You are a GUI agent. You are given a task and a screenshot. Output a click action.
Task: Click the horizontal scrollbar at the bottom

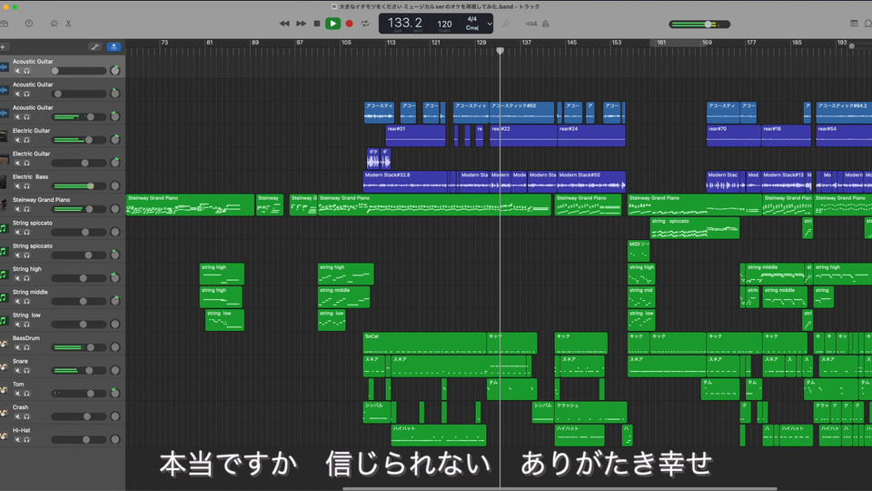tap(560, 489)
